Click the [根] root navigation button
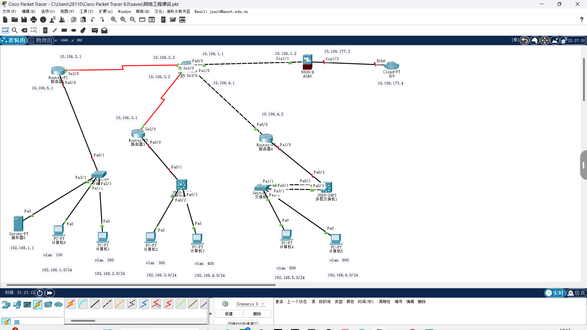This screenshot has width=587, height=330. tap(515, 40)
